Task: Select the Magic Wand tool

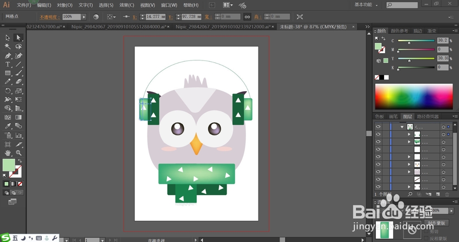Action: pos(8,46)
